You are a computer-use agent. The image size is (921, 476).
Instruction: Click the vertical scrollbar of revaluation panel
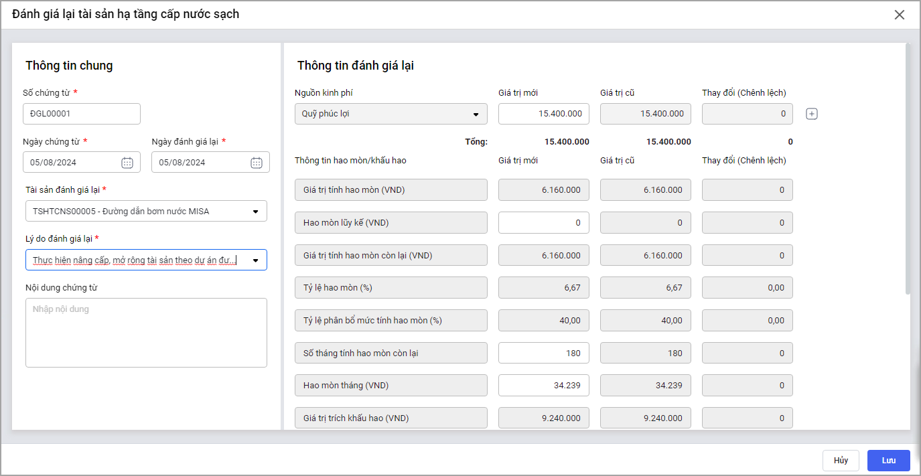pyautogui.click(x=908, y=167)
